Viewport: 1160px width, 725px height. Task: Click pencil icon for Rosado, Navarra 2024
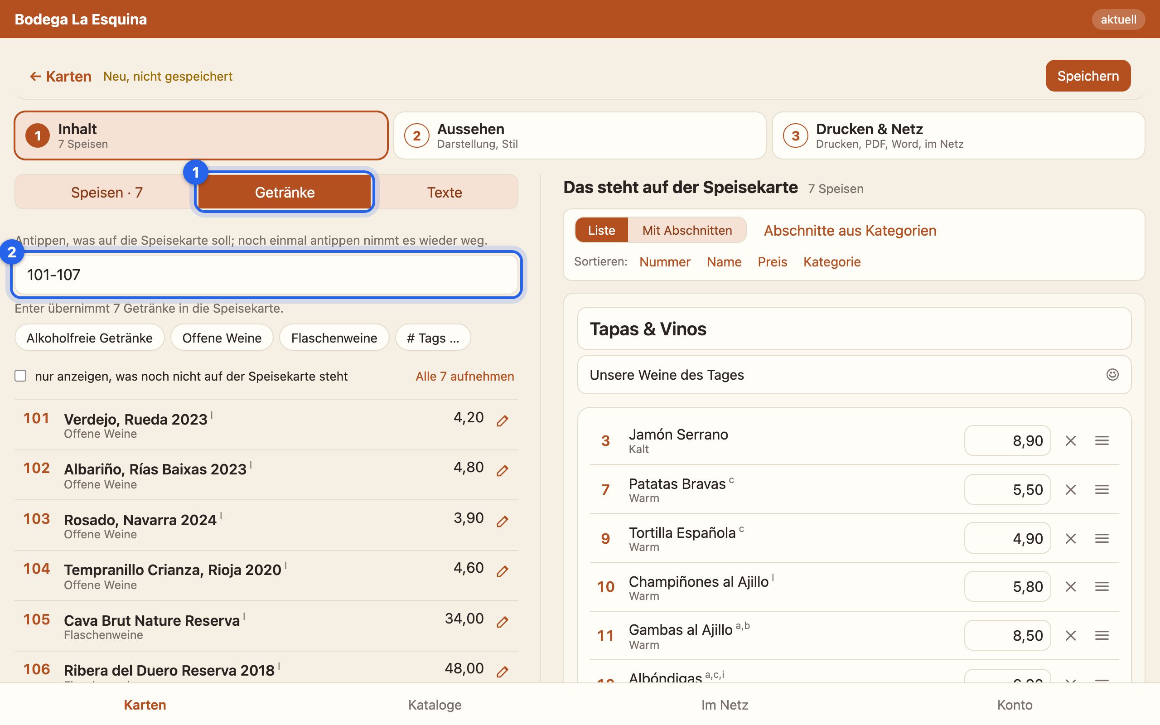point(502,521)
